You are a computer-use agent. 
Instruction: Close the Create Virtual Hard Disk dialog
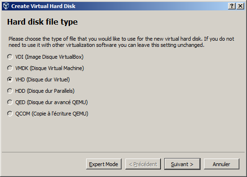pyautogui.click(x=240, y=6)
